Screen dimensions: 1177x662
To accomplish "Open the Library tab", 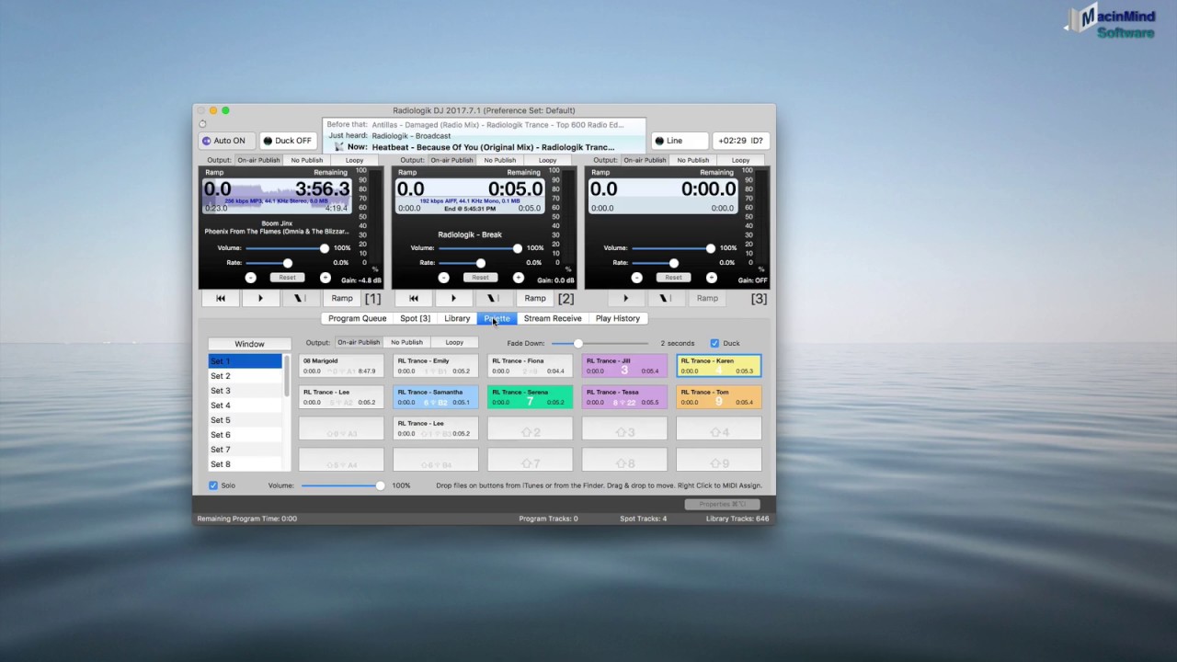I will 457,318.
